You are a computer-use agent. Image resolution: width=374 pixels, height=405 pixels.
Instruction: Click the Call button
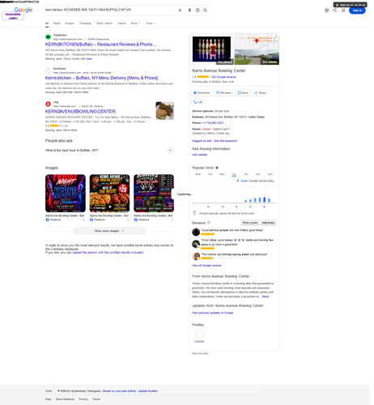tap(198, 102)
